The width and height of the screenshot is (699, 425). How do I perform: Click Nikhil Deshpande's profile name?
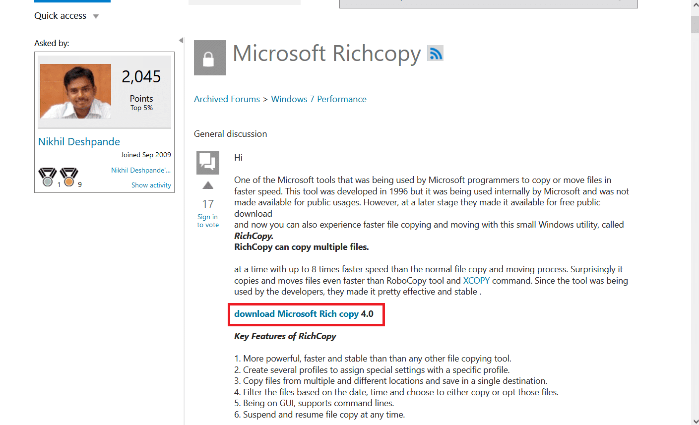point(78,141)
